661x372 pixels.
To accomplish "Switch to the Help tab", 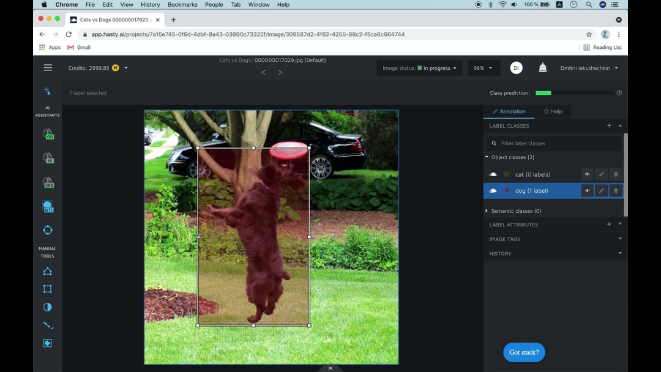I will [553, 111].
